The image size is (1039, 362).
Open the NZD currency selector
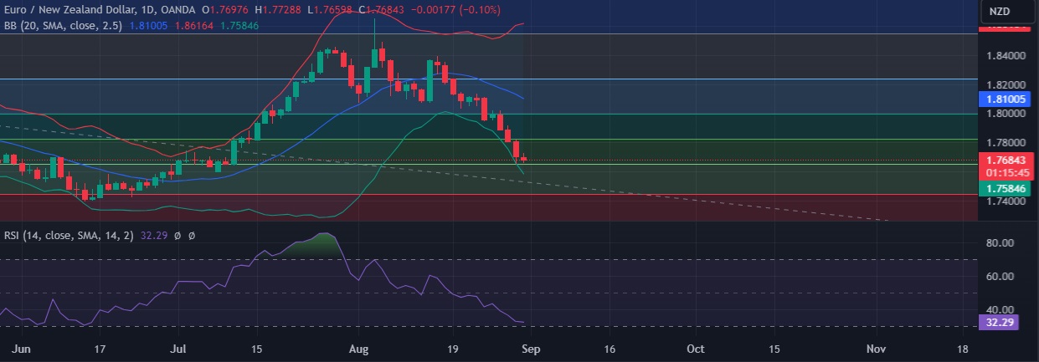point(999,13)
